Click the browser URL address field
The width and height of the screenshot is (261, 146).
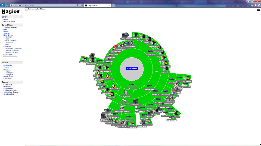[43, 5]
